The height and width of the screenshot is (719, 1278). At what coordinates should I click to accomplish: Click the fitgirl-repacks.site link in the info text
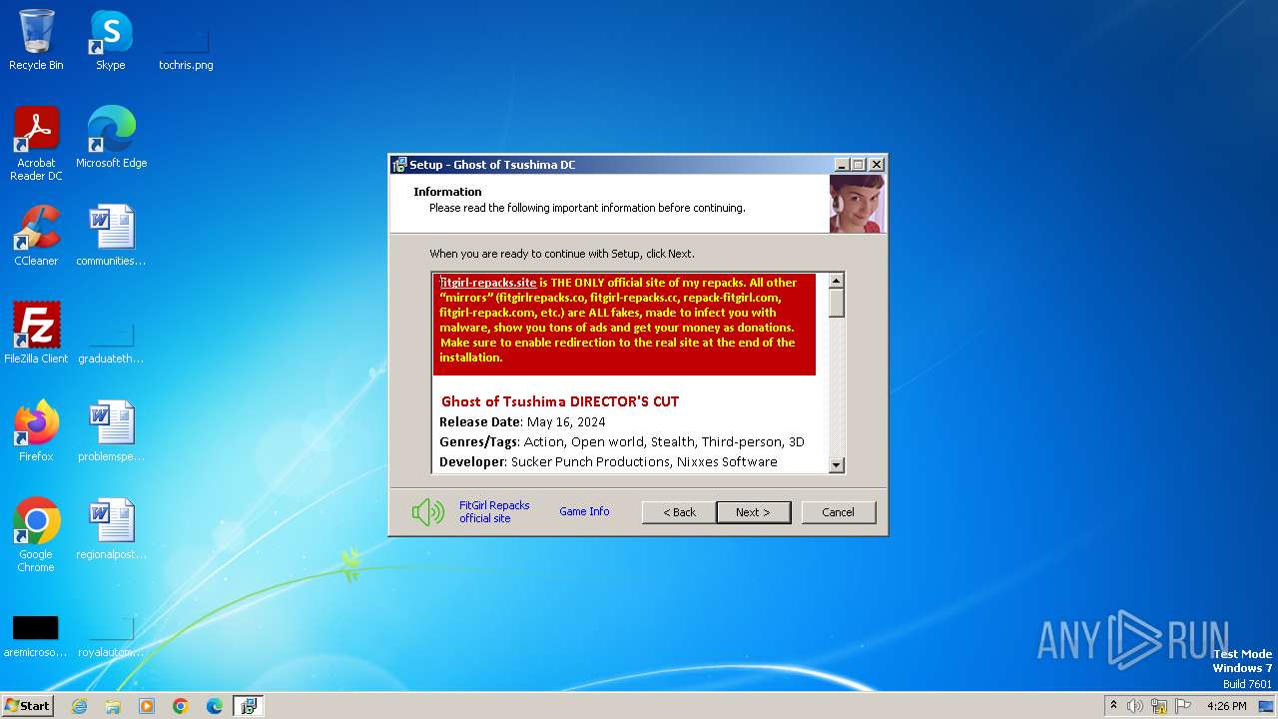click(x=488, y=283)
